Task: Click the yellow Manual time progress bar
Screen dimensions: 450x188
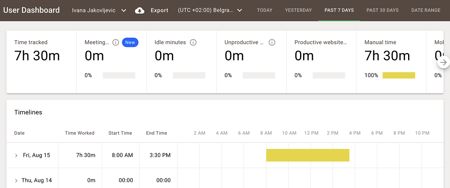Action: [399, 75]
